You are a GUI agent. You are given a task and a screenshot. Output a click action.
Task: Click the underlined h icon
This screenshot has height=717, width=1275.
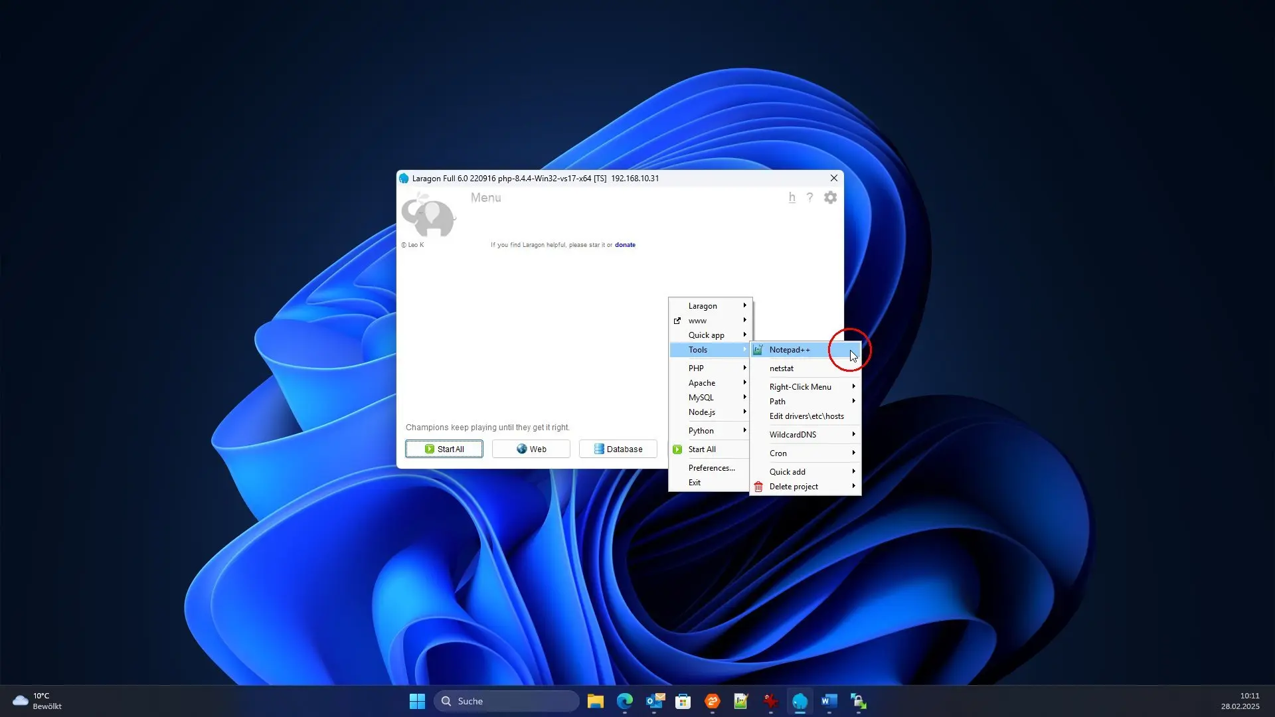point(792,198)
